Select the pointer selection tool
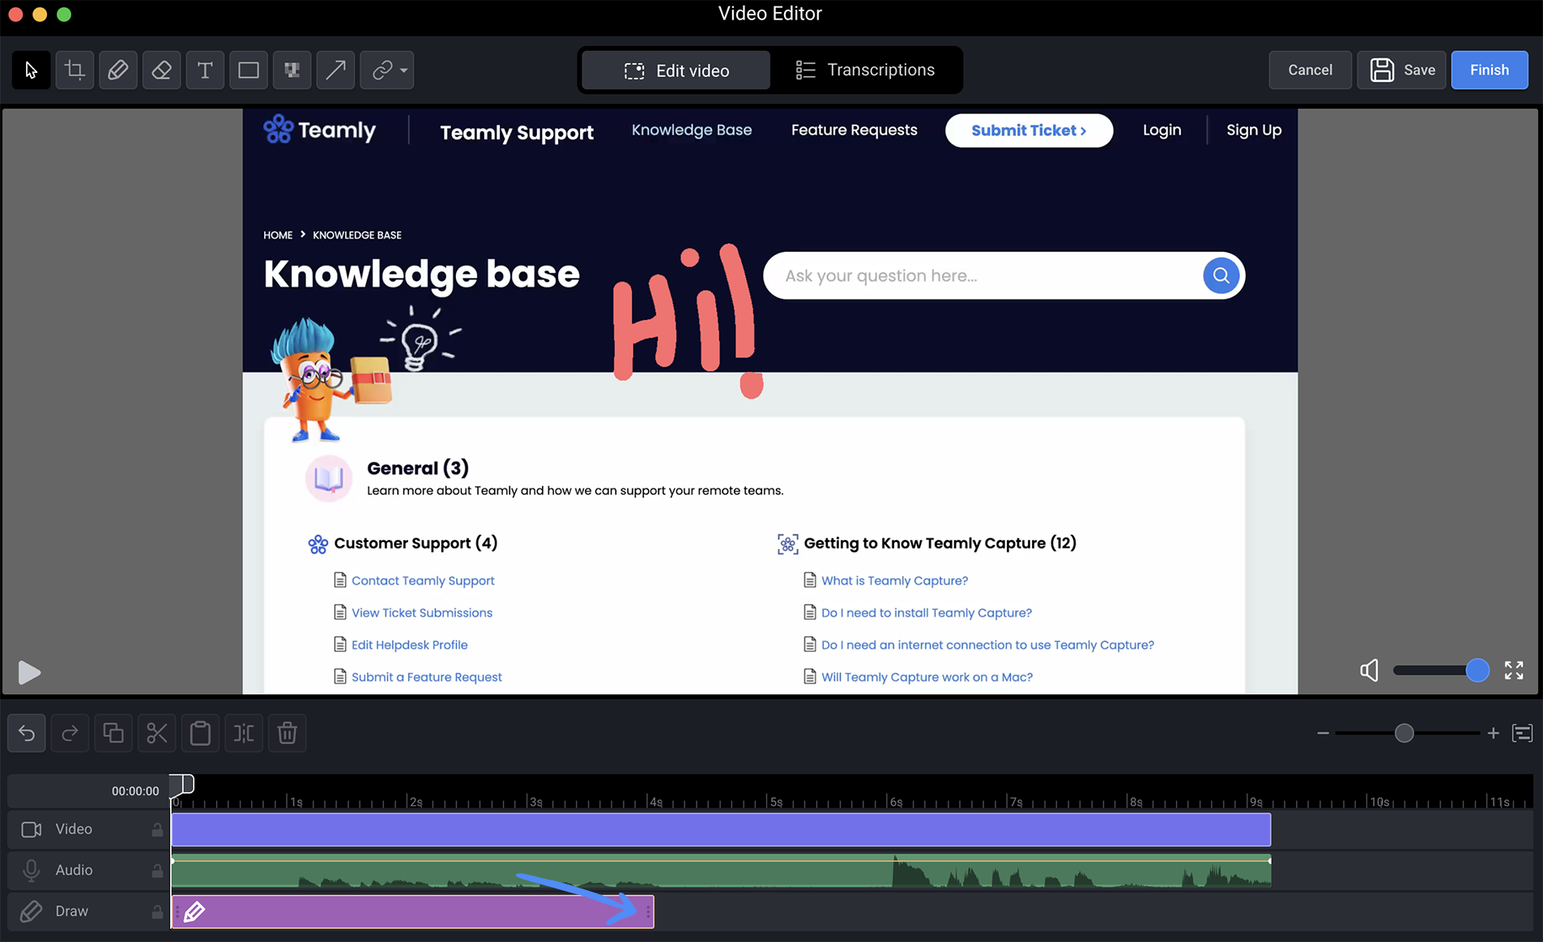Viewport: 1543px width, 942px height. pyautogui.click(x=32, y=70)
